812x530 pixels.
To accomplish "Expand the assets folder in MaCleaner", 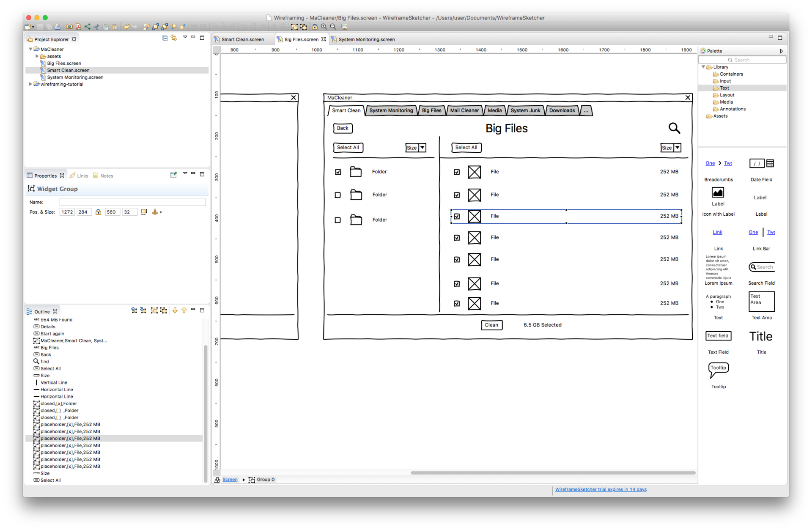I will (37, 56).
